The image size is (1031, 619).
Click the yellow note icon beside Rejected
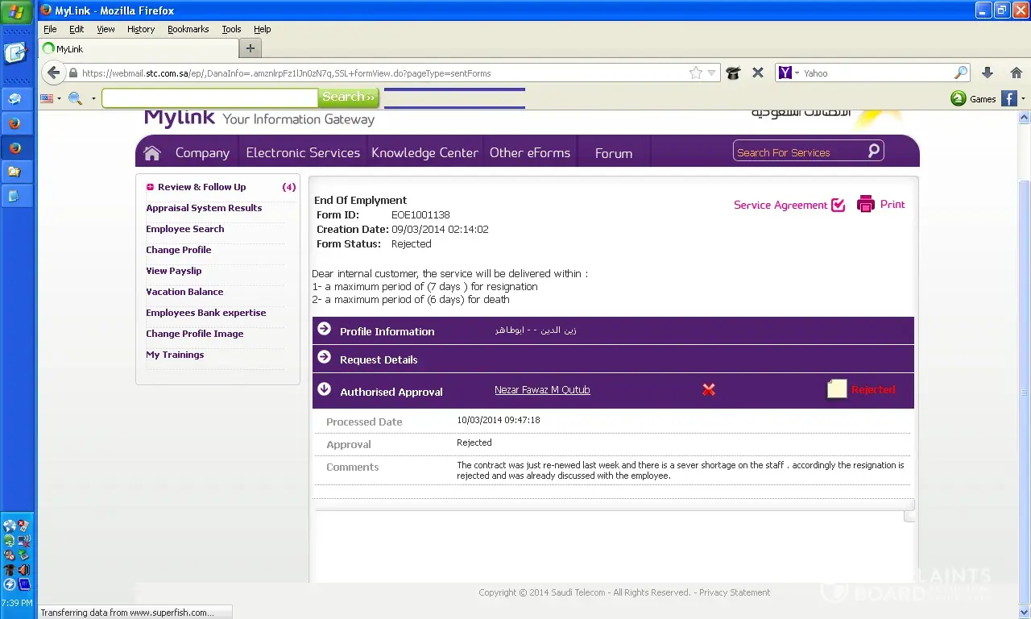[837, 389]
